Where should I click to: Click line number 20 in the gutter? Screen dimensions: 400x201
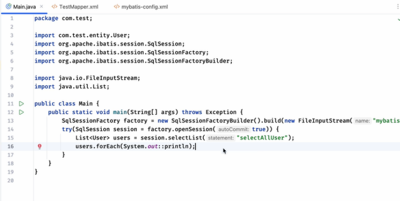pyautogui.click(x=11, y=181)
